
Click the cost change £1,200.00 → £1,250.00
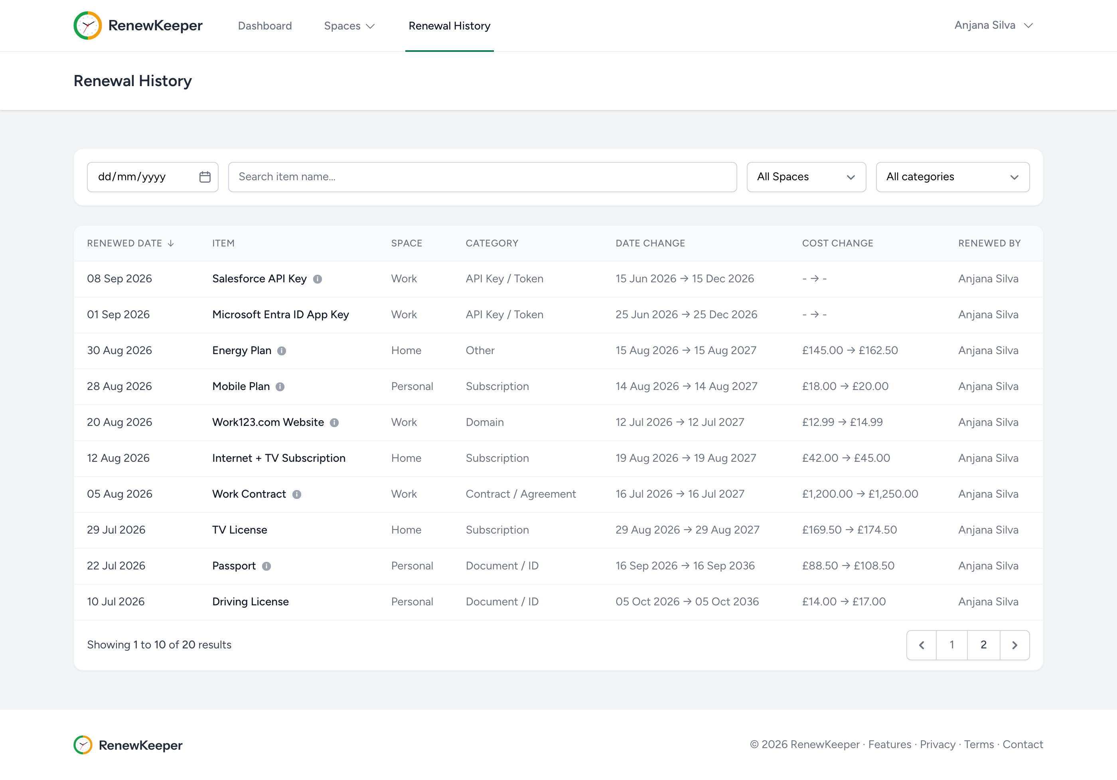click(x=860, y=494)
